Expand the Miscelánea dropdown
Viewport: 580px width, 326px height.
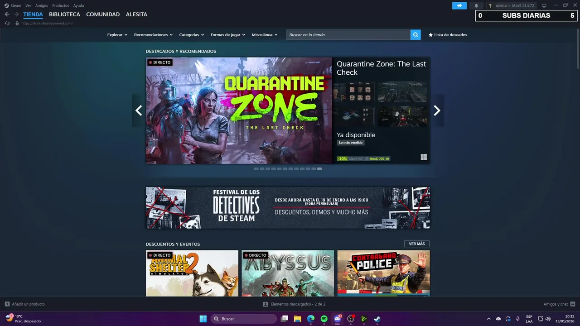[x=265, y=35]
